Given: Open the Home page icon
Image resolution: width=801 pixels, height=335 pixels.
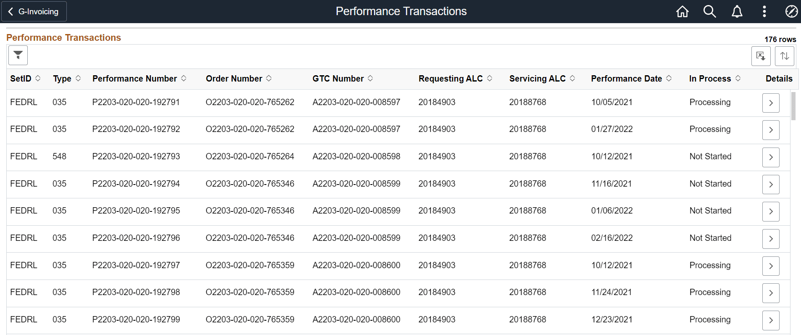Looking at the screenshot, I should [x=682, y=11].
